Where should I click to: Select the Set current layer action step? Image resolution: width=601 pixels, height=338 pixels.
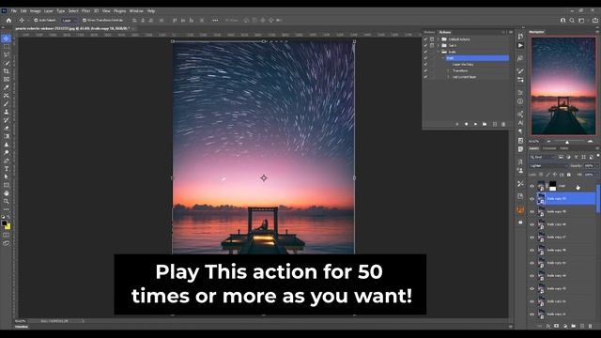pyautogui.click(x=464, y=77)
